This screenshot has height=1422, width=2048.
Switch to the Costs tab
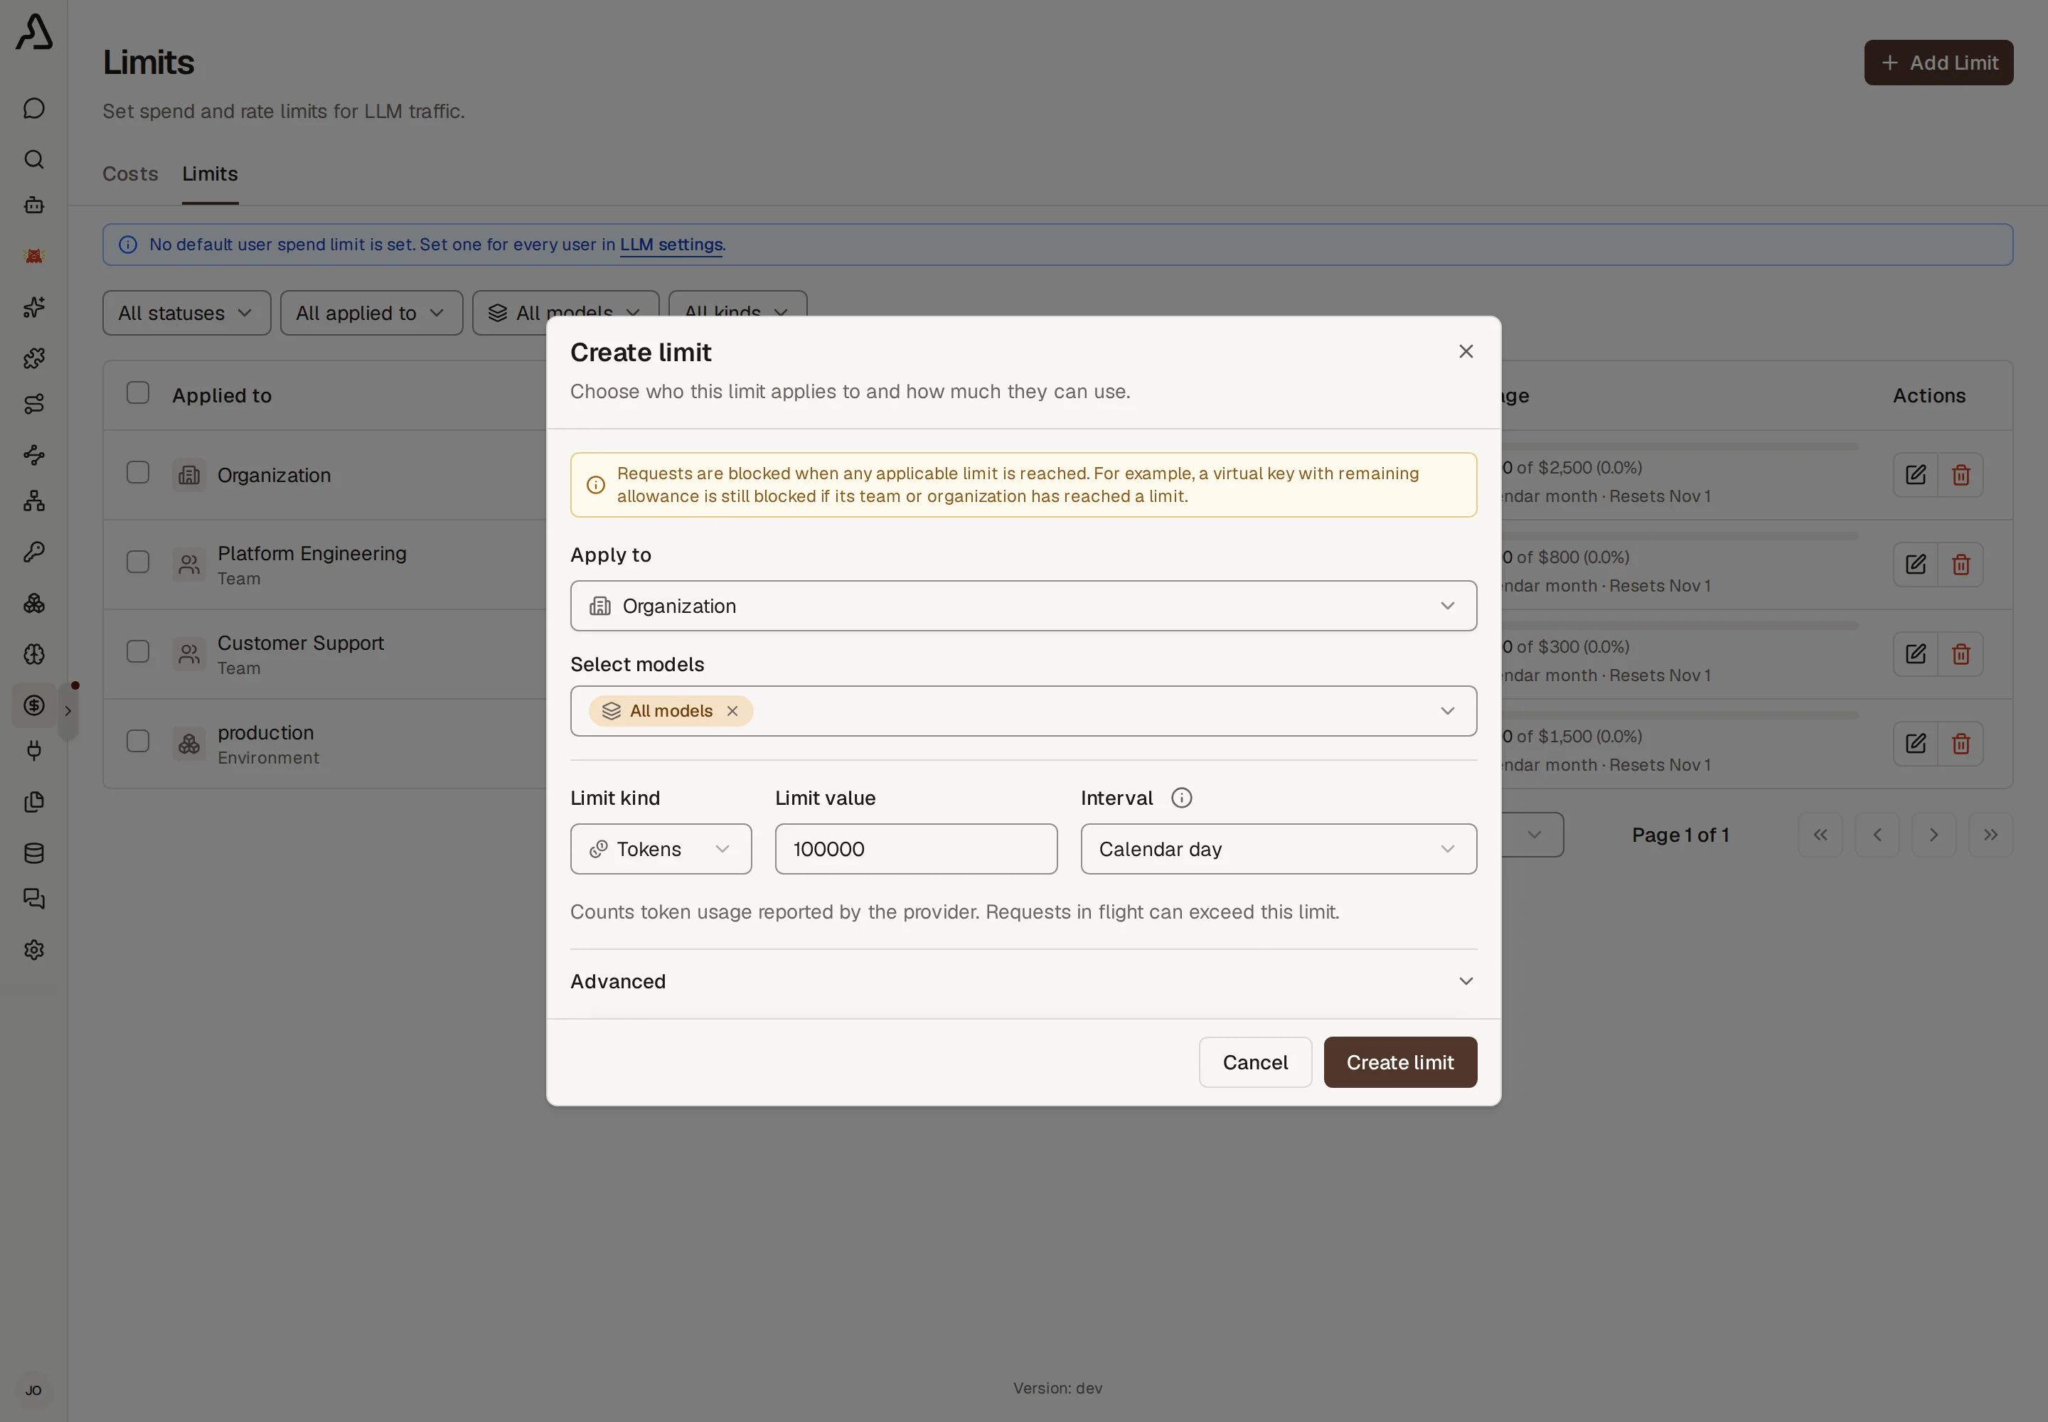(130, 173)
